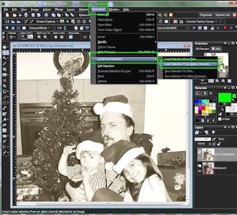Open the layer link None dropdown
Viewport: 237px width, 215px height.
tap(221, 139)
